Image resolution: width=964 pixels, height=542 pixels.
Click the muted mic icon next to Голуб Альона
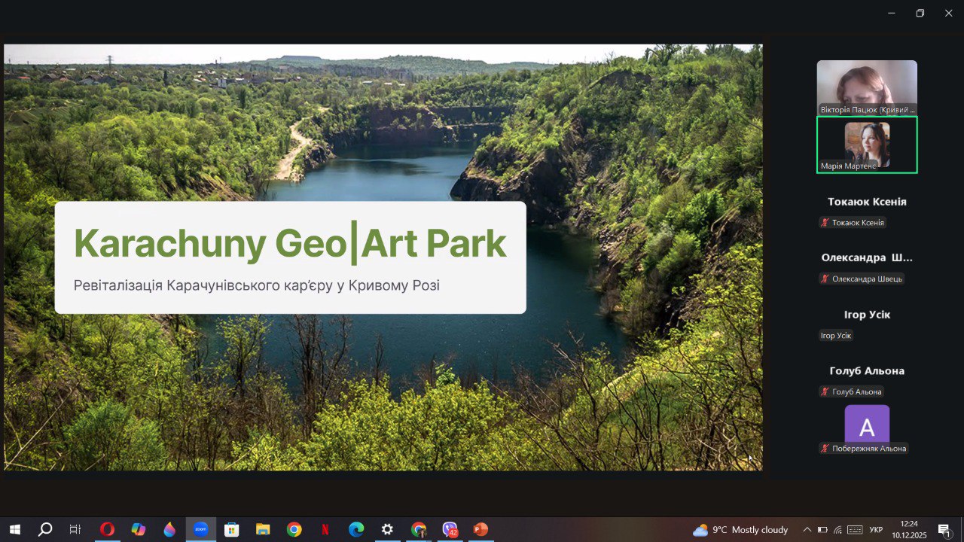(x=825, y=391)
